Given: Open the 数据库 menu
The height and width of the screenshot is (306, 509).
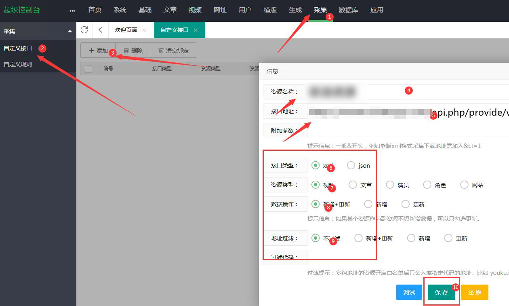Looking at the screenshot, I should (348, 10).
